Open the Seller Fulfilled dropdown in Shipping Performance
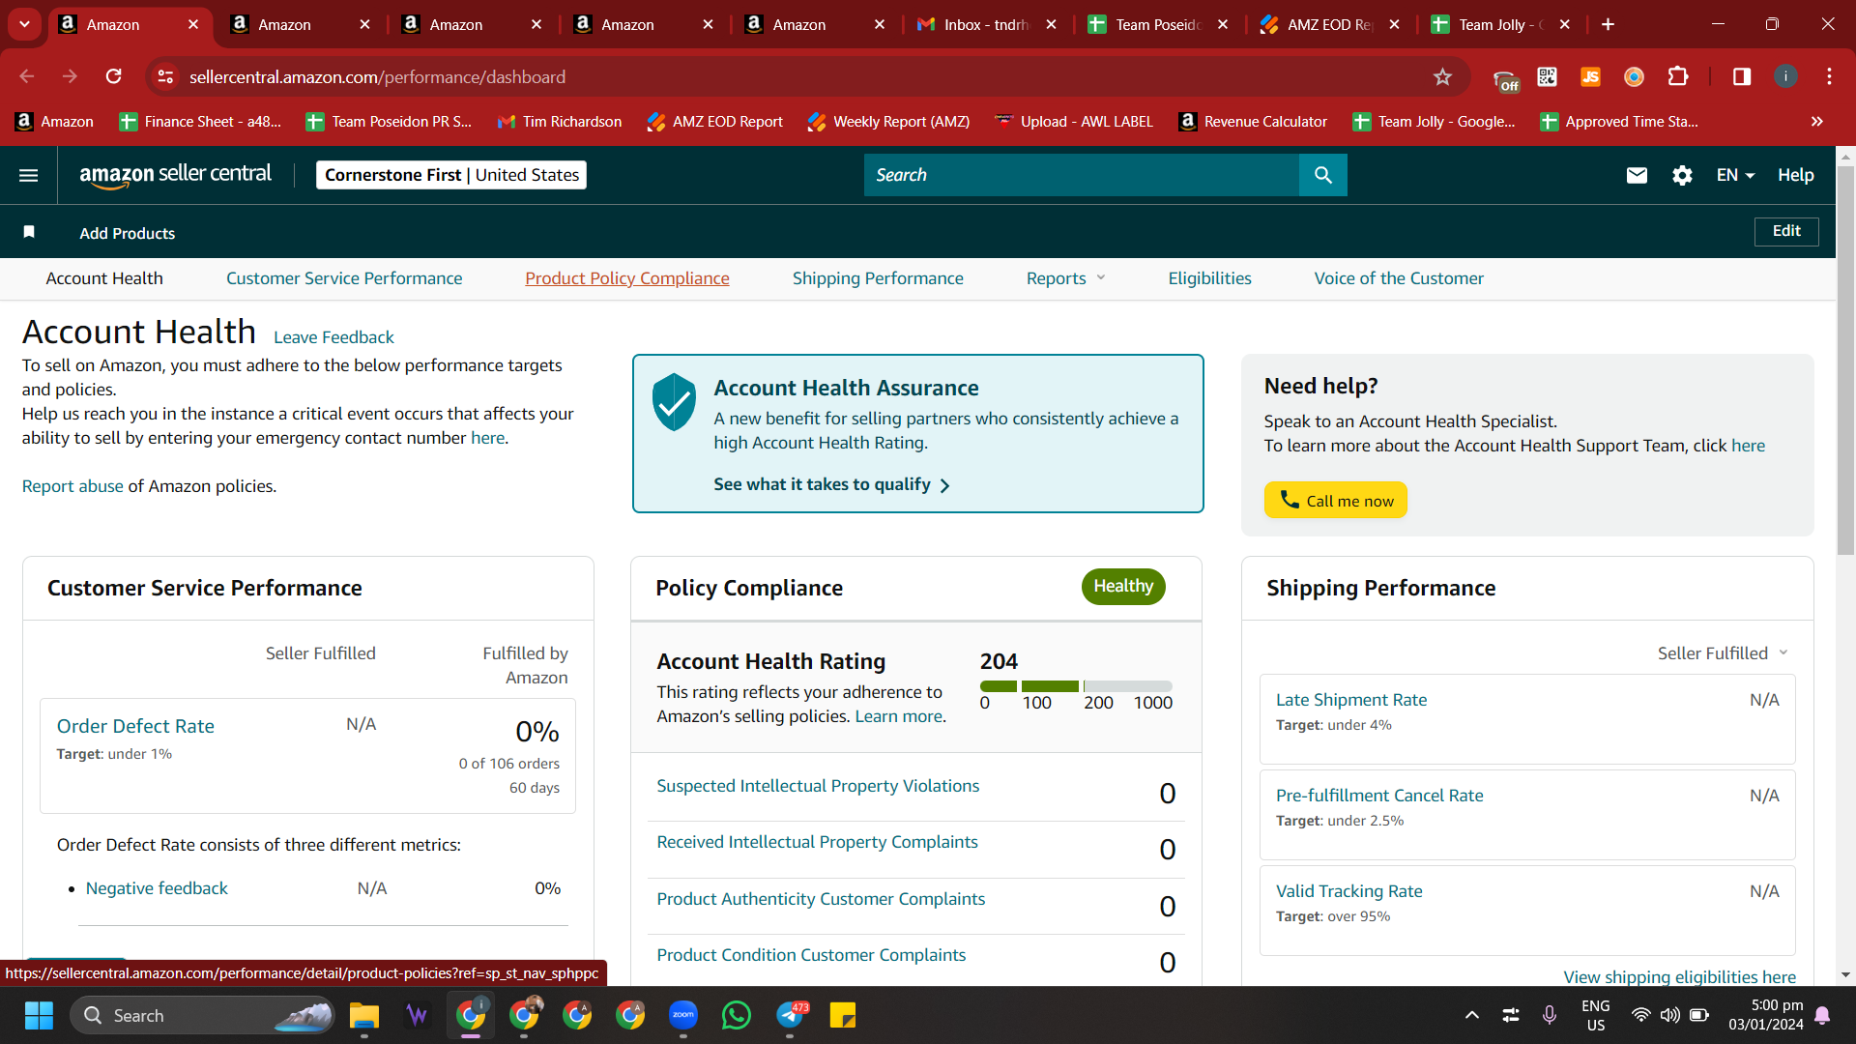The image size is (1856, 1044). [x=1723, y=653]
